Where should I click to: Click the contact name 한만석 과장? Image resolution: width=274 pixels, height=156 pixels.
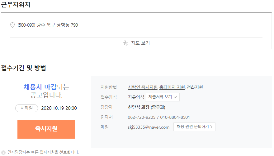coord(139,107)
